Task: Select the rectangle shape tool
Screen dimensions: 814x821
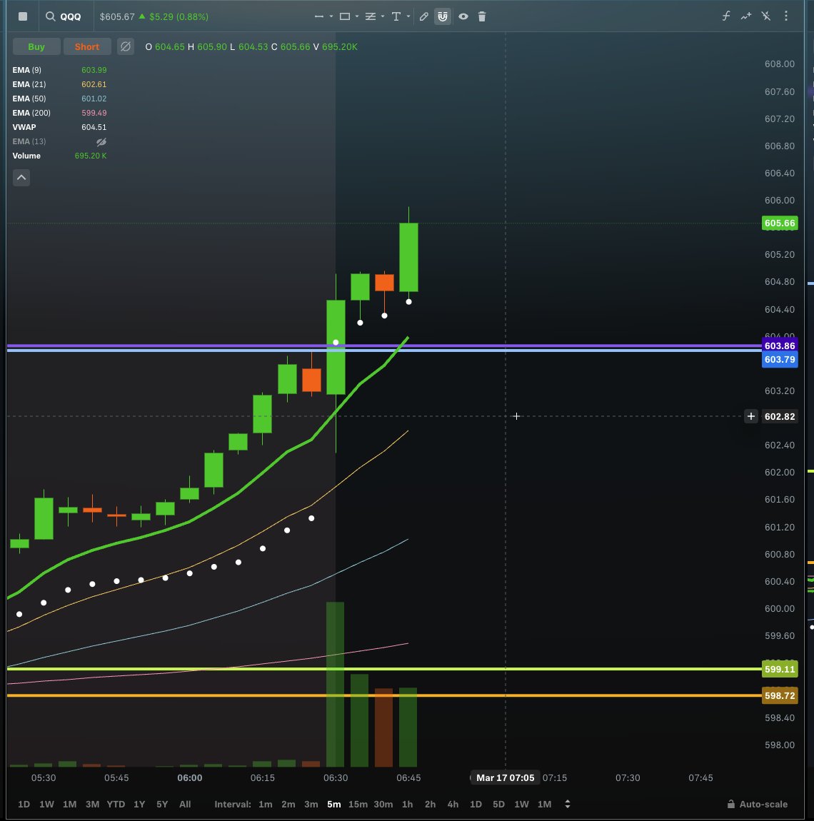Action: click(x=345, y=16)
